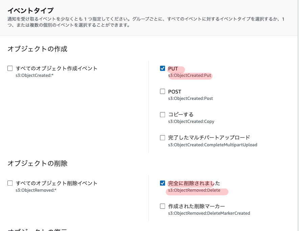Click the s3:ObjectRemoved:Delete event name text

pyautogui.click(x=194, y=190)
